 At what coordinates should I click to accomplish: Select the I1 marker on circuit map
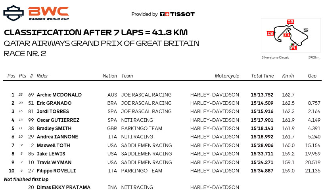pyautogui.click(x=287, y=35)
